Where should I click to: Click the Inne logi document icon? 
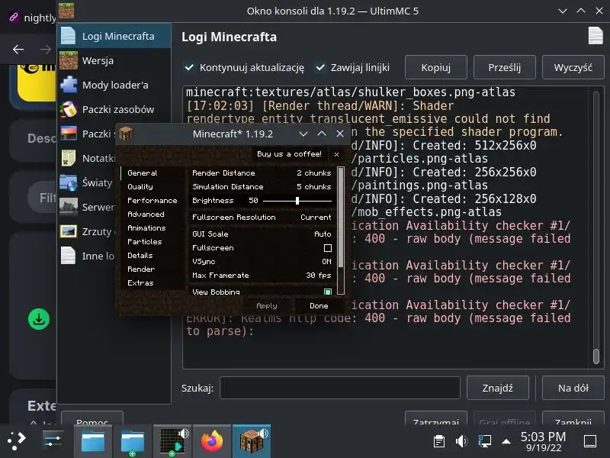click(69, 256)
